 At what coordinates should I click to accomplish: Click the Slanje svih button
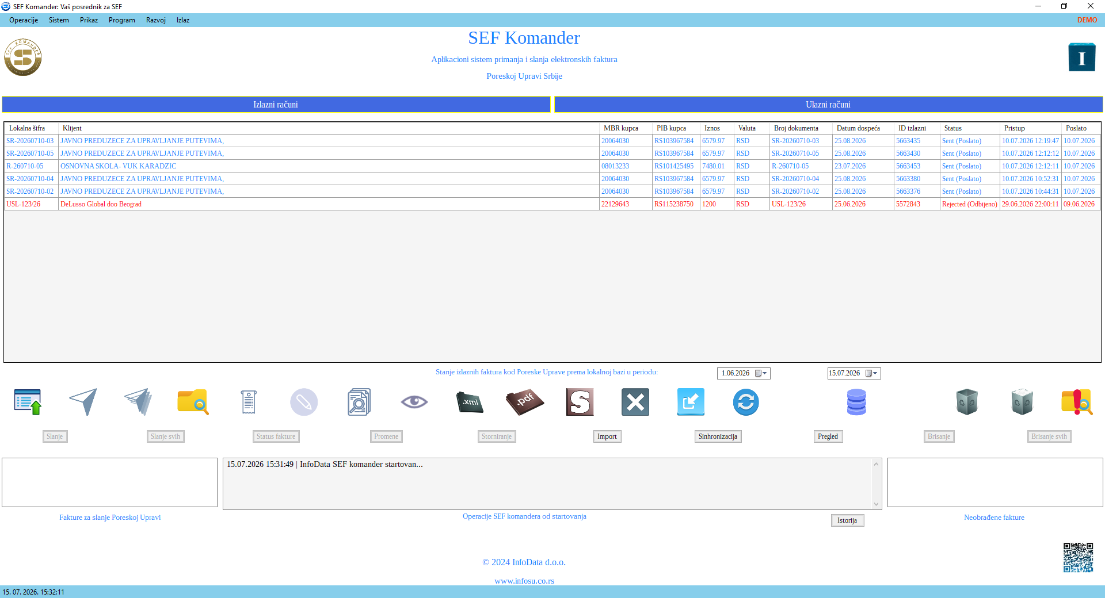tap(165, 436)
